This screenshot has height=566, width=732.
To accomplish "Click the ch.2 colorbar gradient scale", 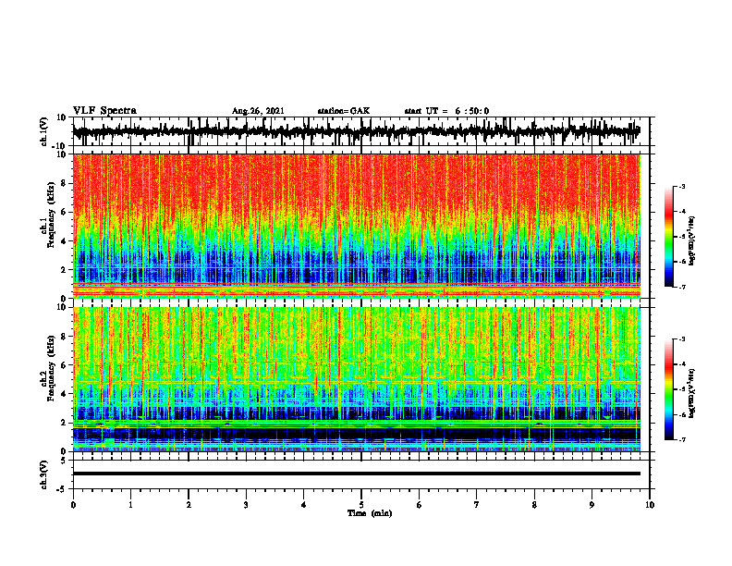I will tap(669, 389).
